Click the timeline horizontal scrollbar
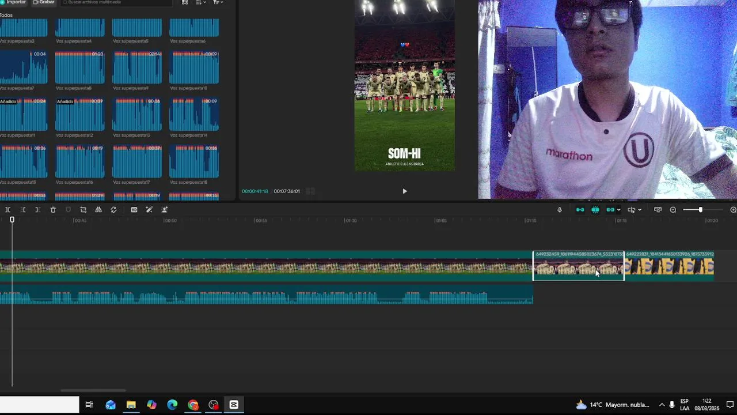 (x=93, y=390)
